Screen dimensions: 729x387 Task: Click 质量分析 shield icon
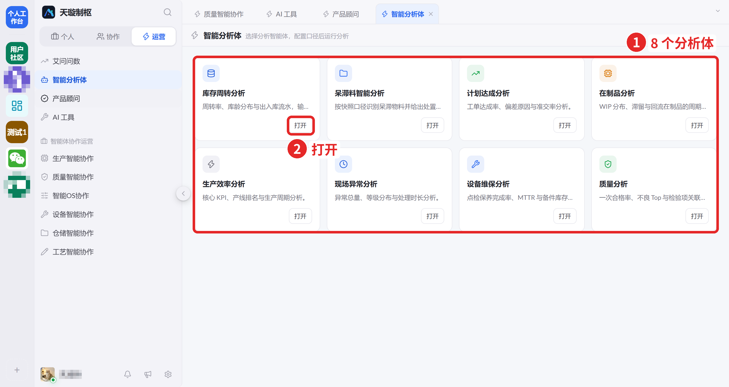608,164
